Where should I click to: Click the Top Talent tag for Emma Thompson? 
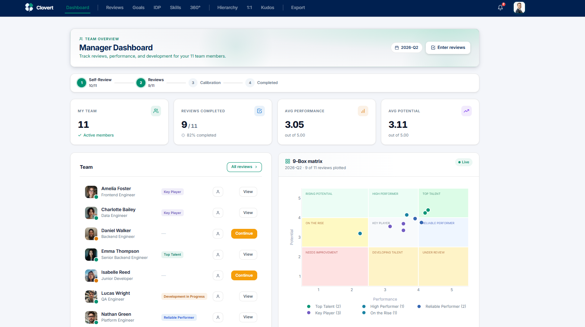tap(173, 255)
